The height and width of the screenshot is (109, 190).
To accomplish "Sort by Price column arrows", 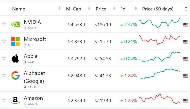I will tap(114, 9).
